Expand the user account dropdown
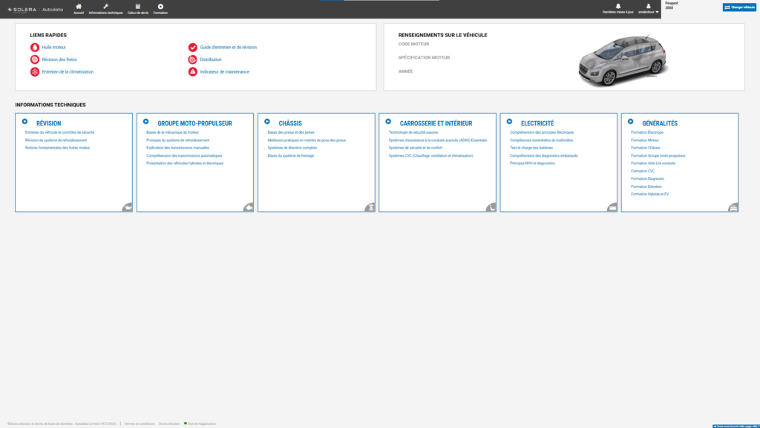760x428 pixels. [x=649, y=9]
